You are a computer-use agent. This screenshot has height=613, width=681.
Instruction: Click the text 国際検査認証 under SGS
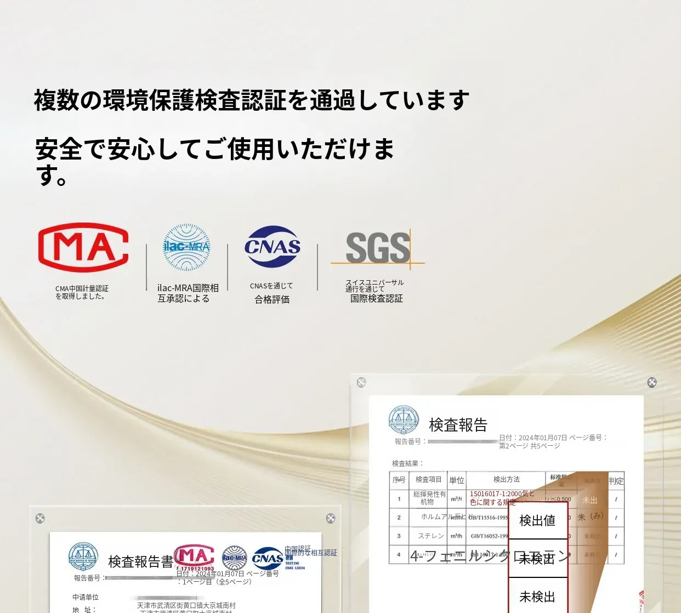click(377, 298)
